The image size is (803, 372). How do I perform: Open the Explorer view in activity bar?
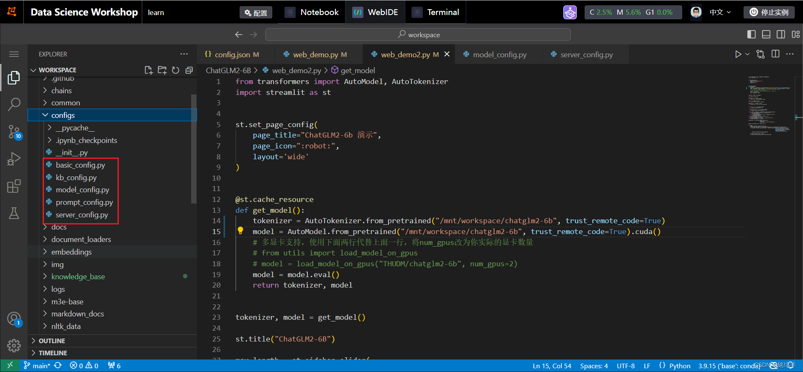[14, 78]
